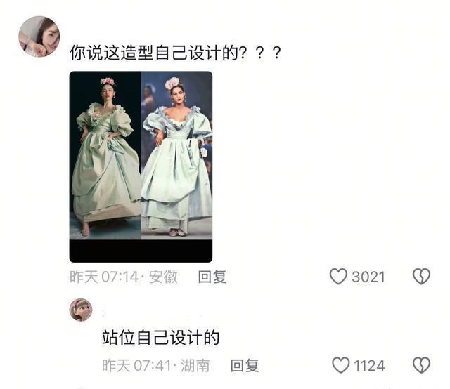
Task: Tap the broken-heart icon on the Hunan reply
Action: point(421,365)
